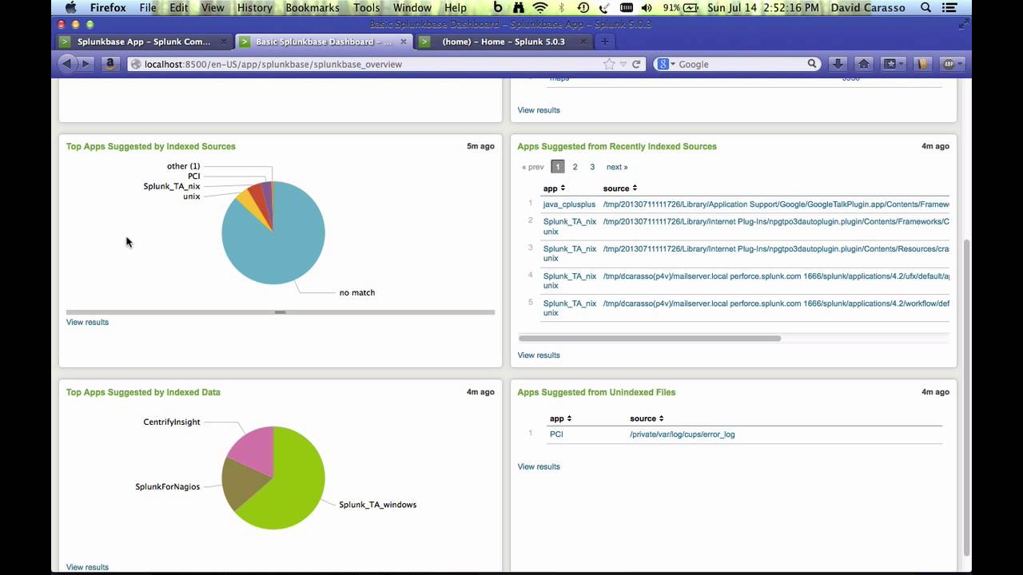
Task: Go back with the browser Back arrow
Action: pos(67,64)
